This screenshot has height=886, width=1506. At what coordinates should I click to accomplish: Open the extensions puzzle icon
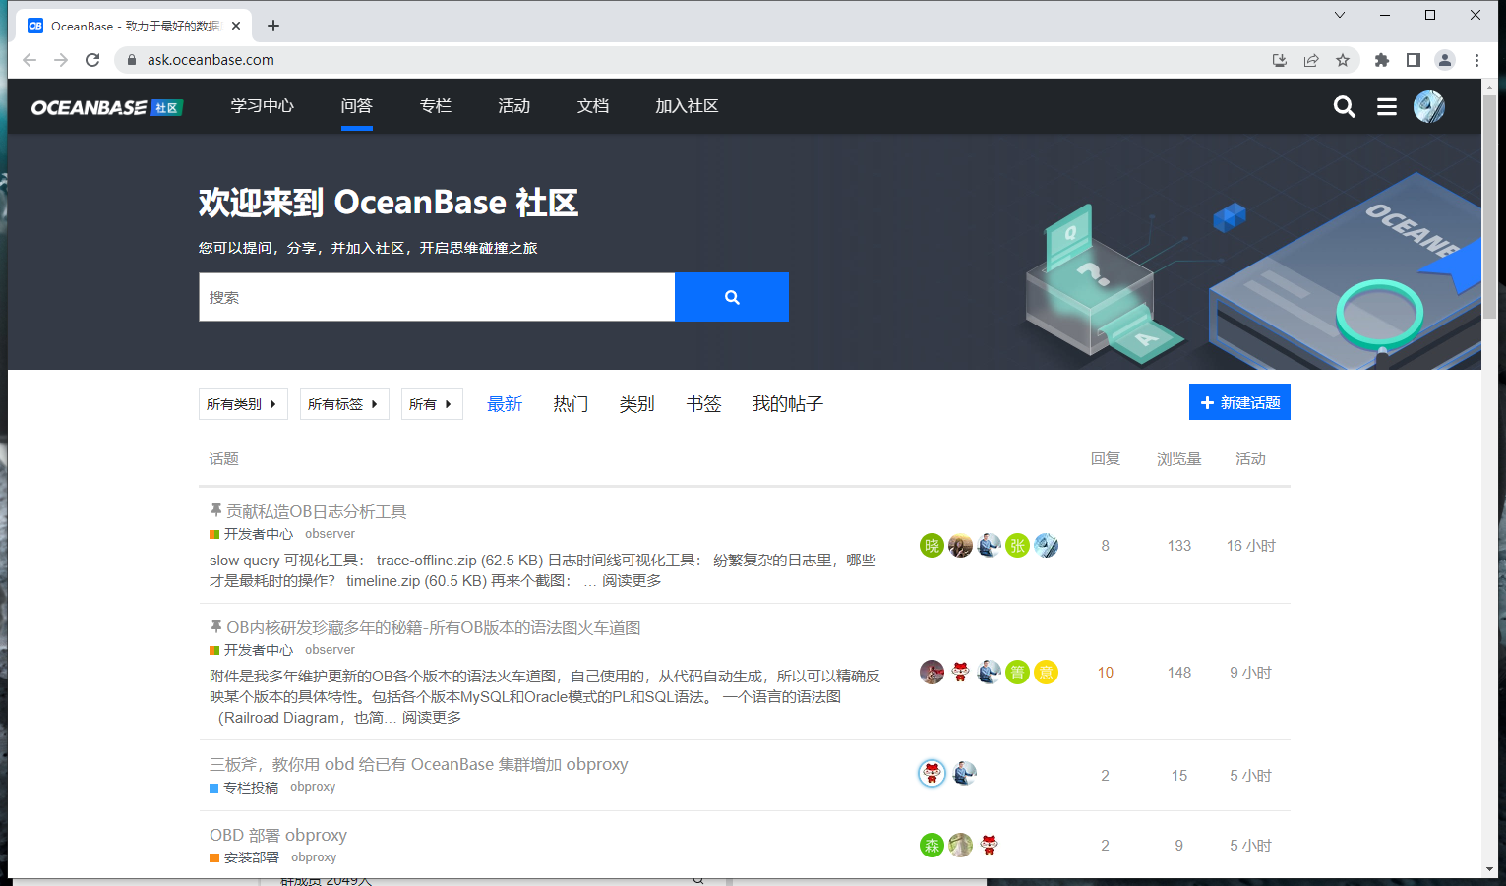tap(1381, 60)
